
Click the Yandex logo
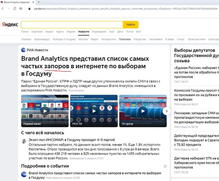(10, 24)
